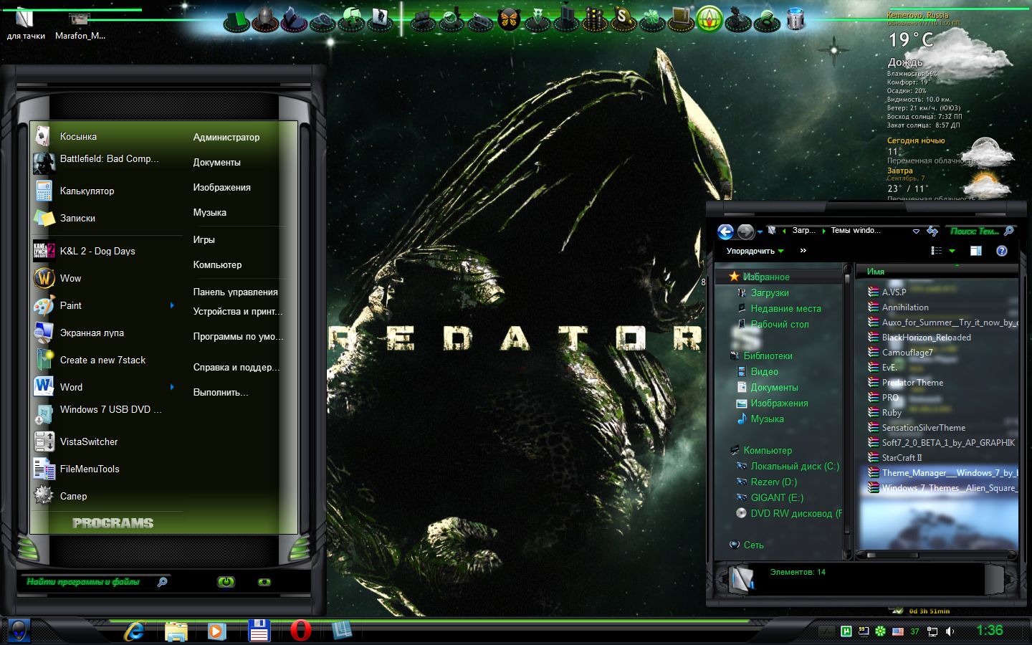Image resolution: width=1032 pixels, height=645 pixels.
Task: Open Explorer help question mark icon
Action: click(1002, 251)
